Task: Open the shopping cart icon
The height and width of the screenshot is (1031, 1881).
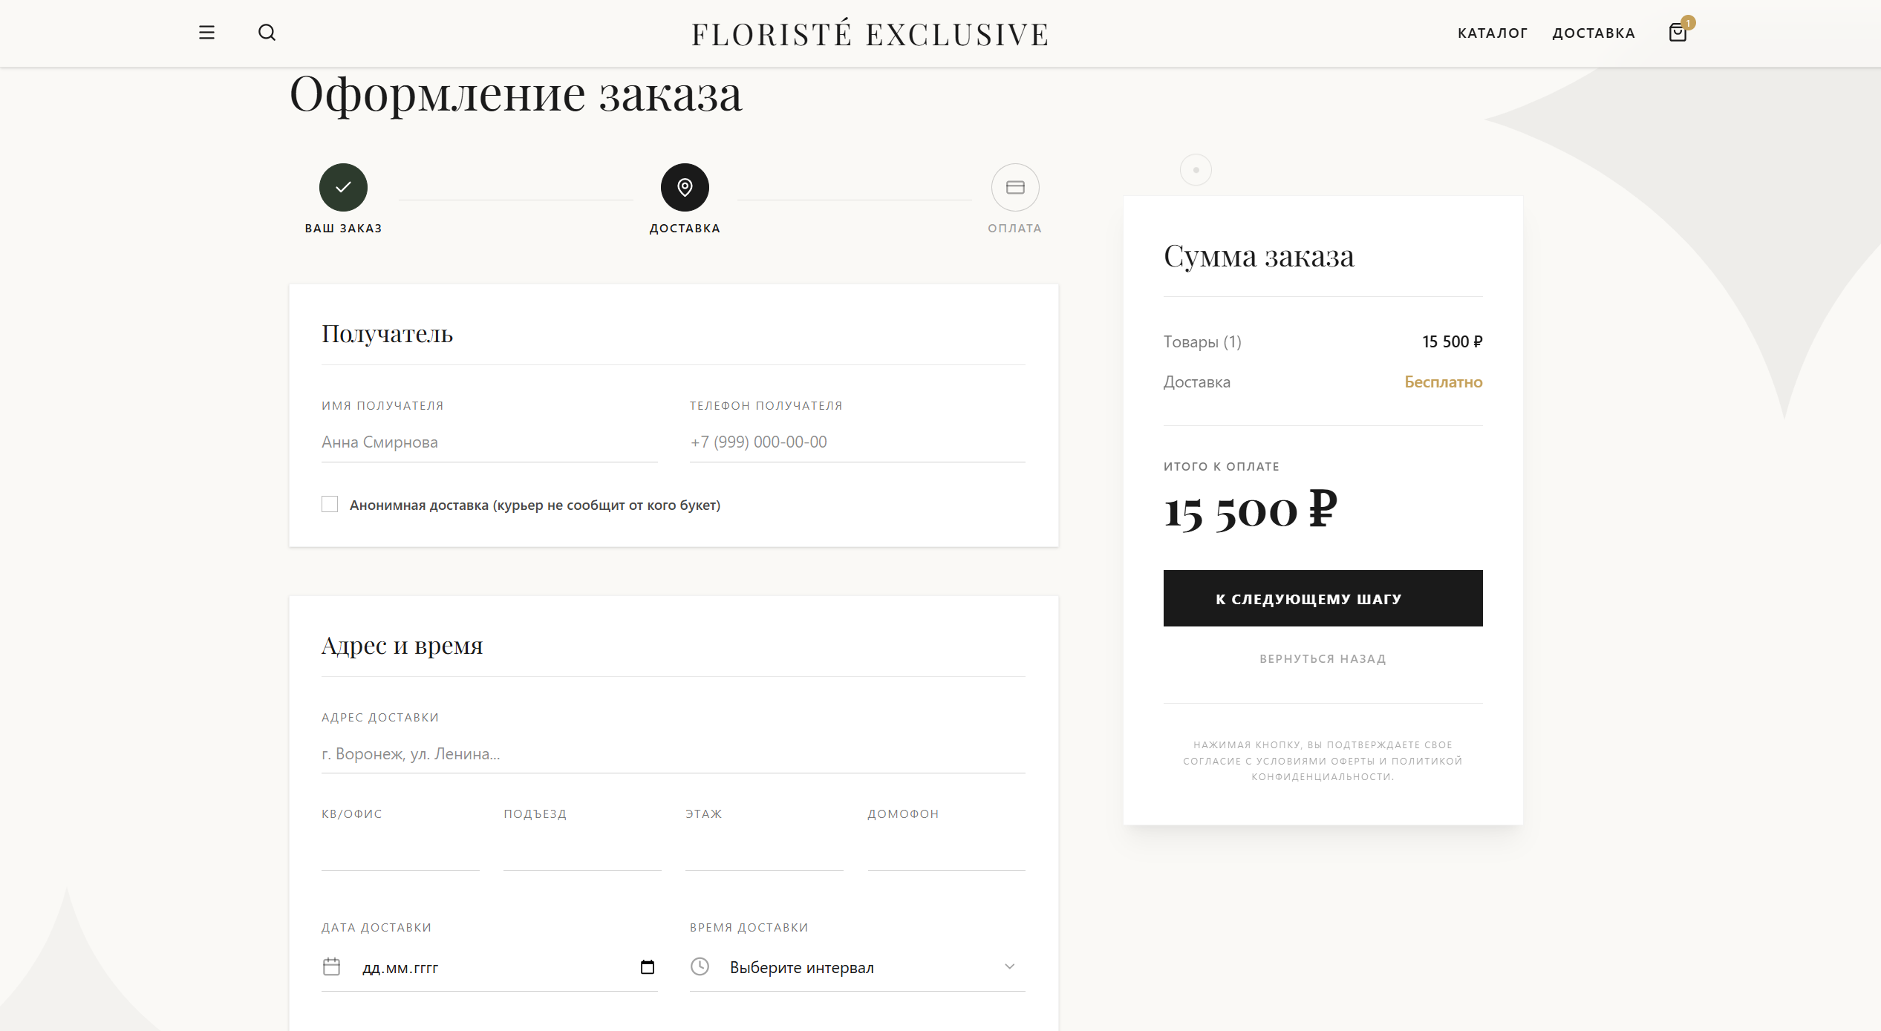Action: pyautogui.click(x=1677, y=33)
